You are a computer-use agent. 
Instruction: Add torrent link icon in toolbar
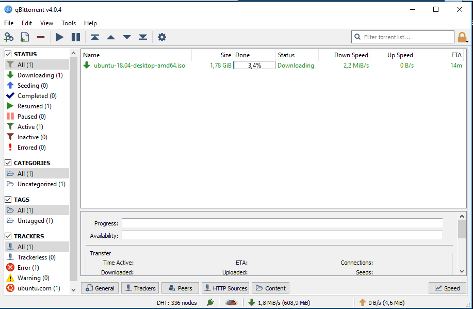tap(9, 37)
